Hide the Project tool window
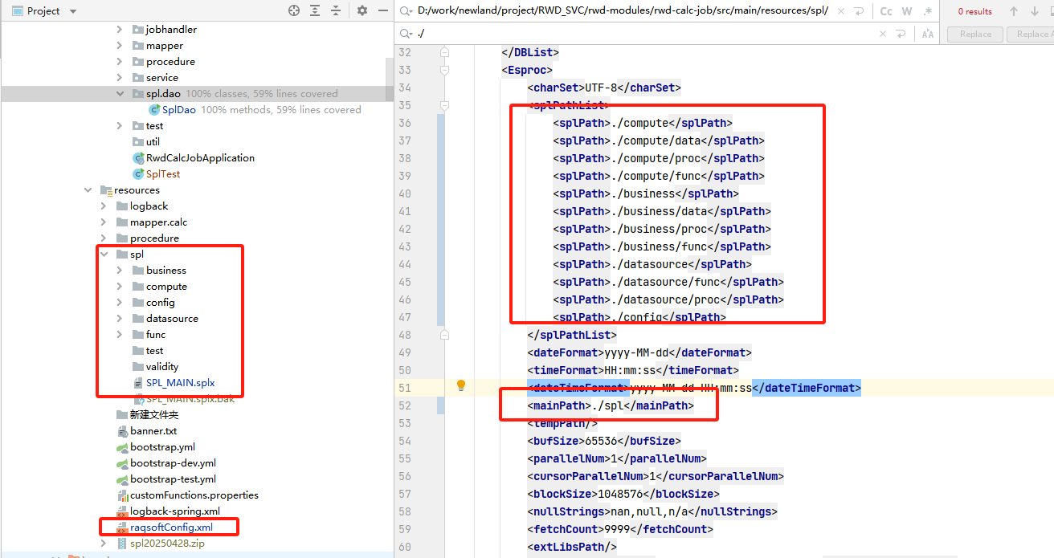The height and width of the screenshot is (558, 1054). point(382,10)
